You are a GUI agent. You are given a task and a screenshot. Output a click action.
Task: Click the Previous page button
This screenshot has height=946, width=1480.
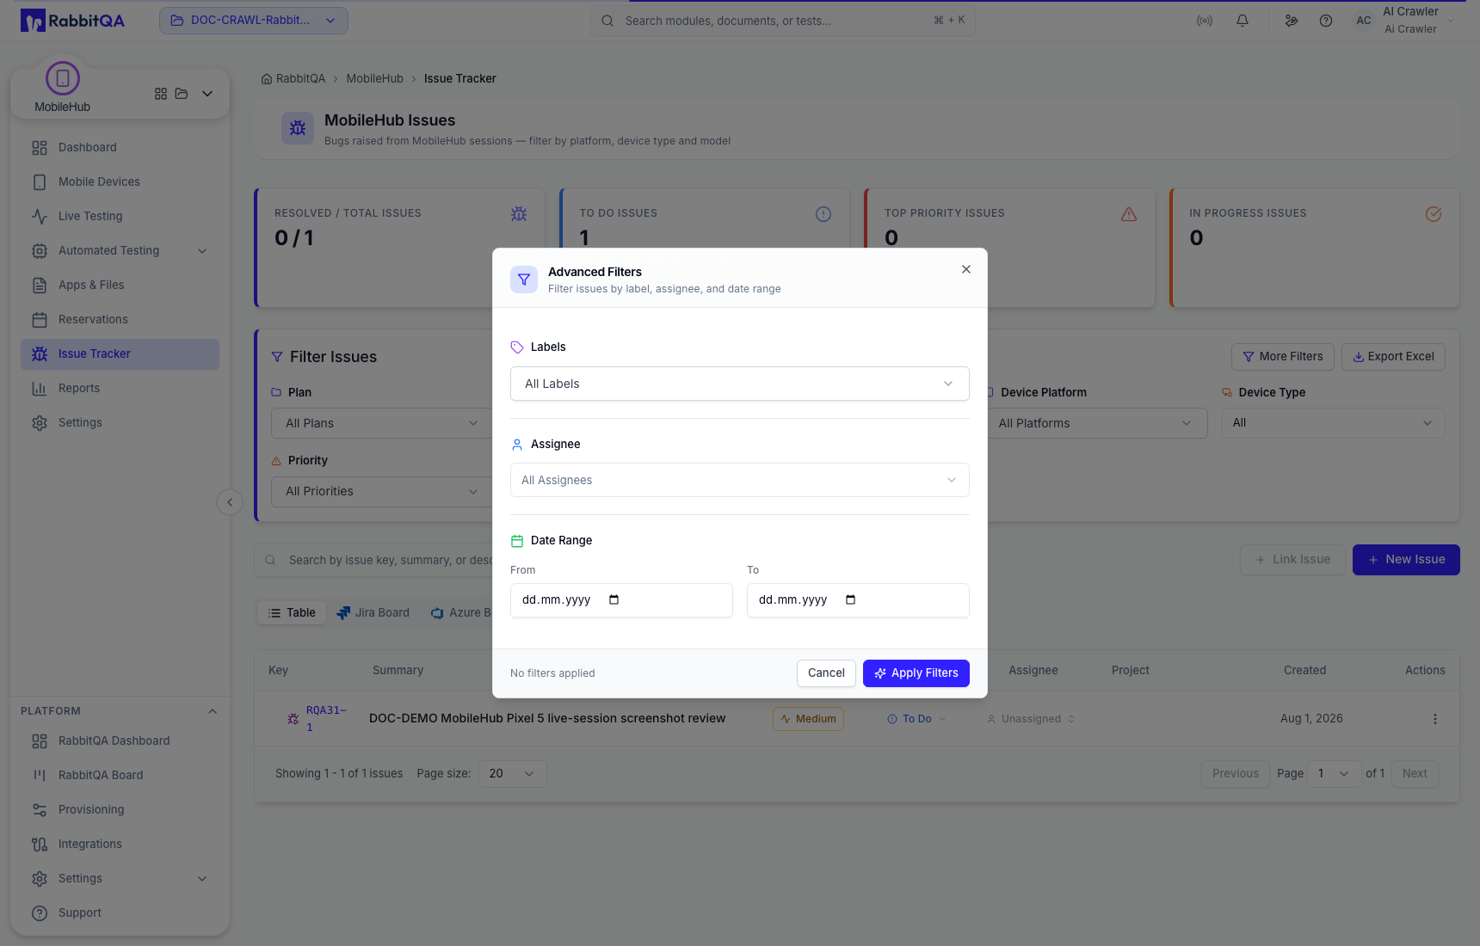1235,774
